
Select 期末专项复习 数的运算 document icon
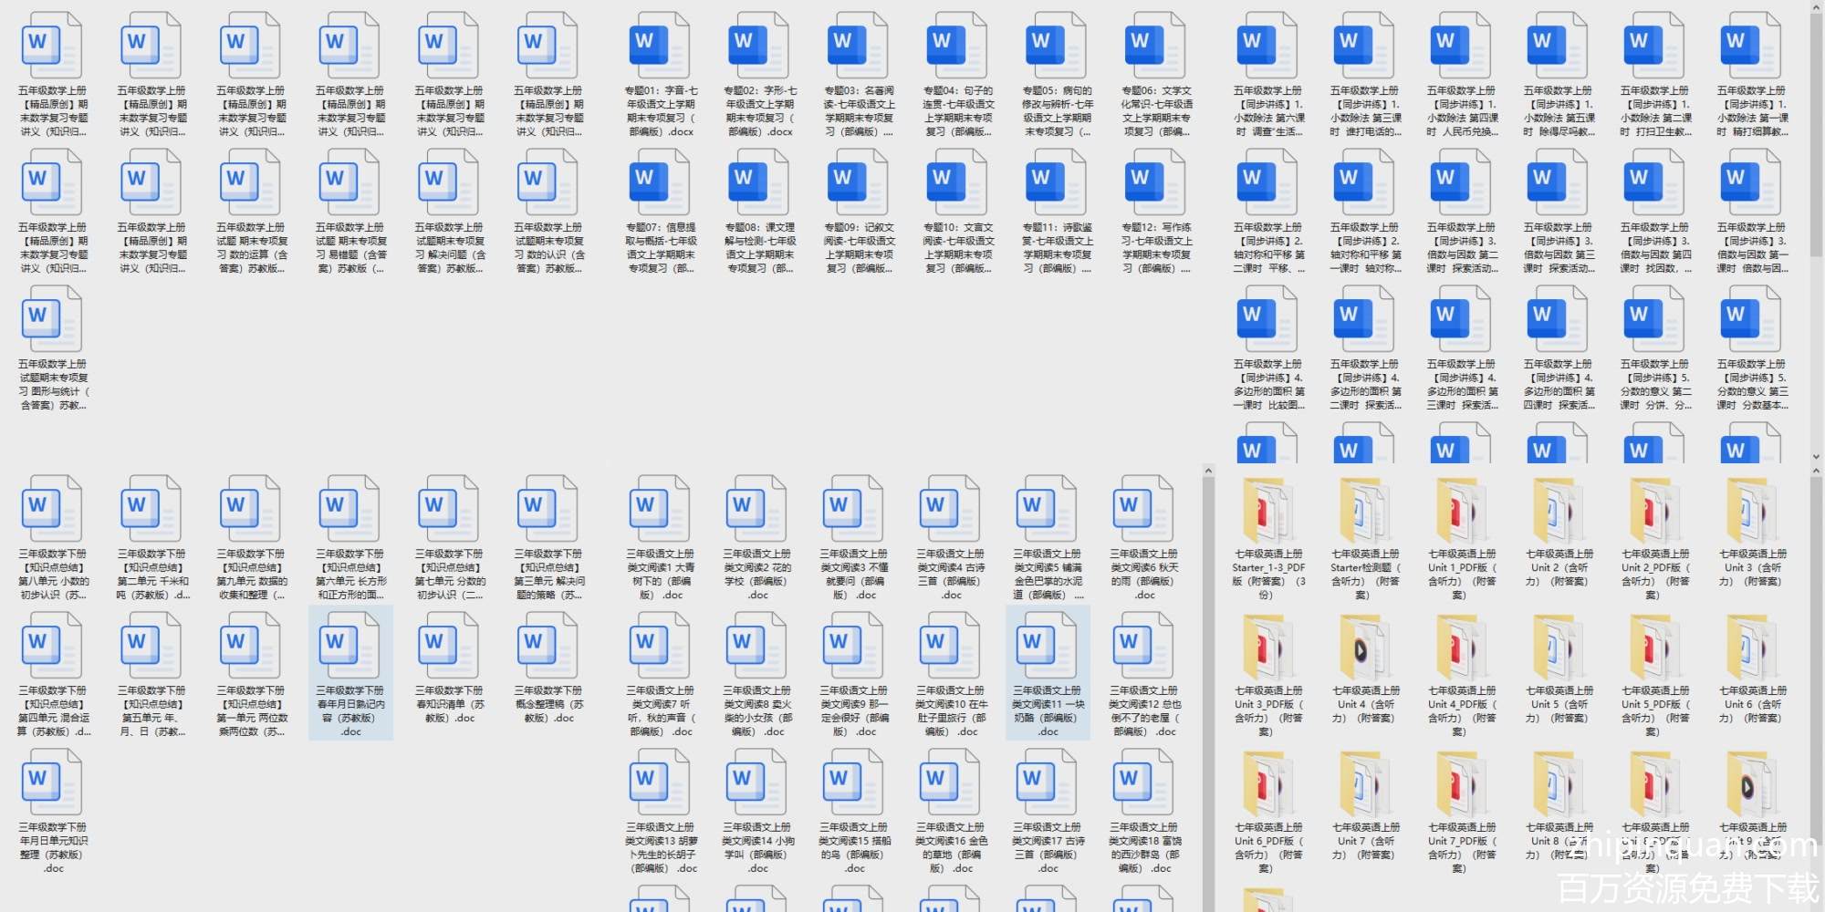tap(251, 182)
